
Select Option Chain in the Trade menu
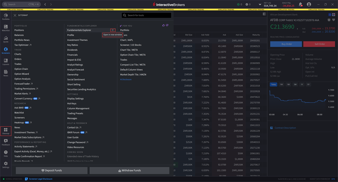21,69
